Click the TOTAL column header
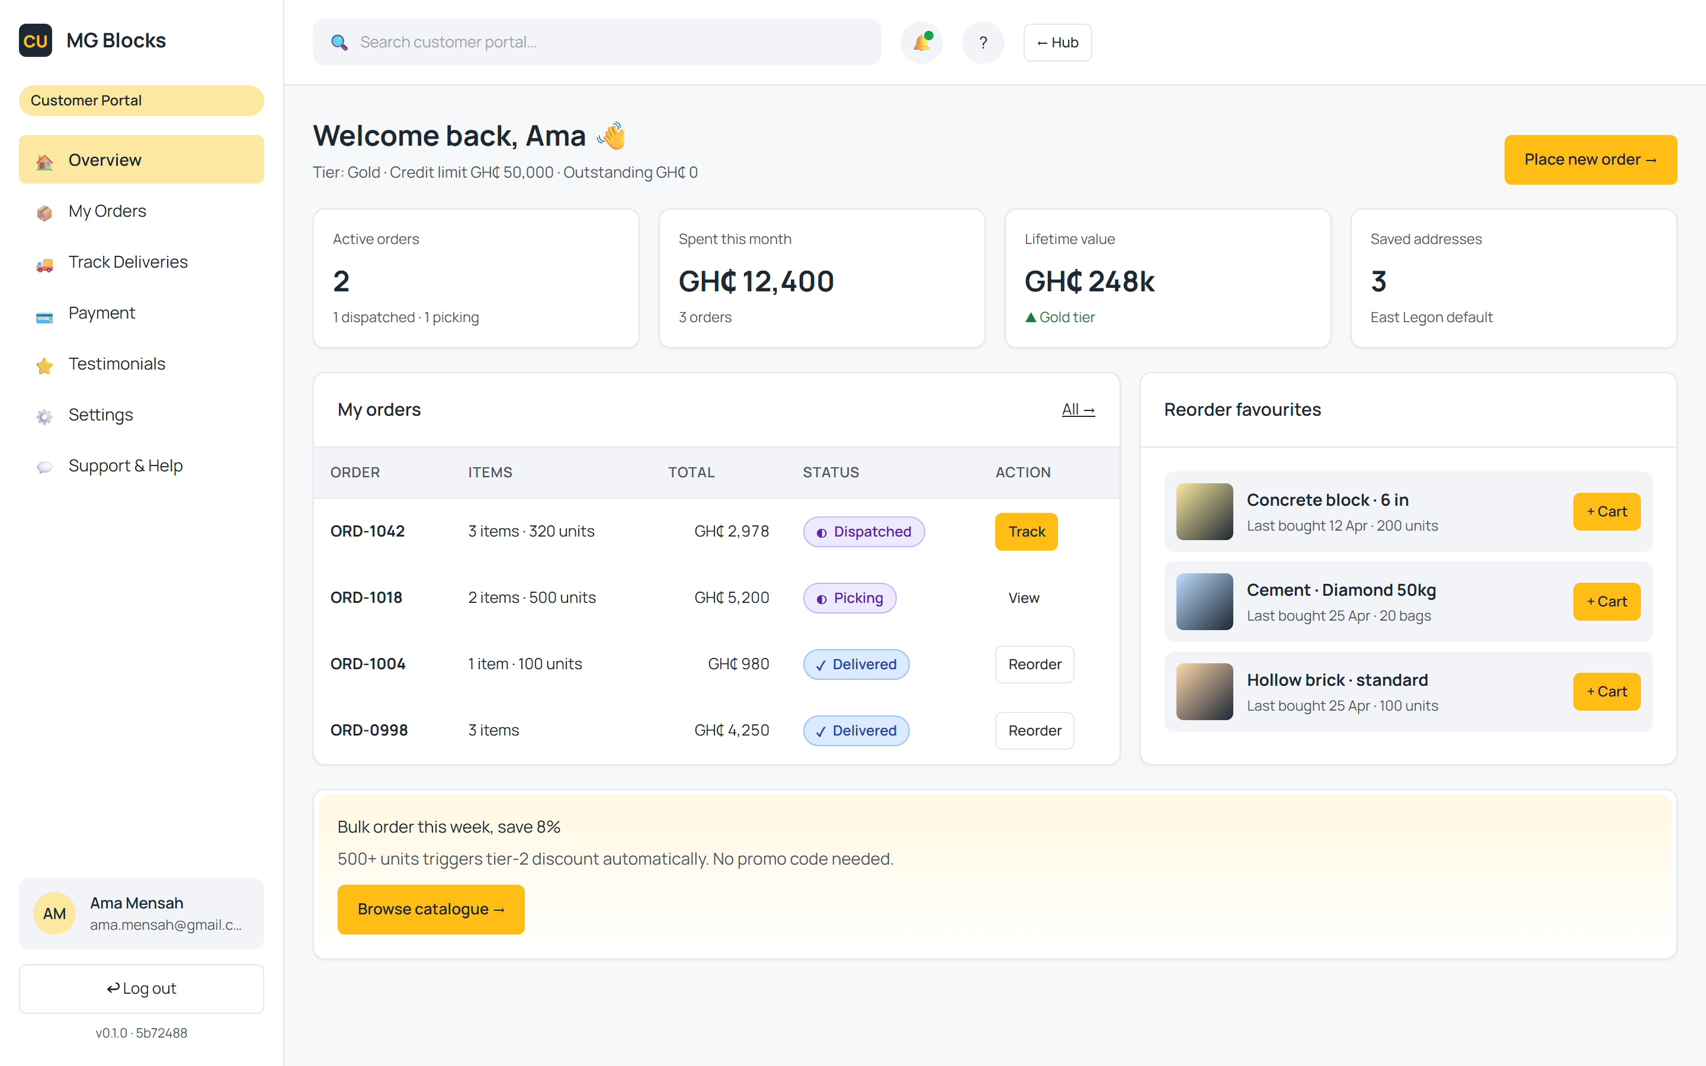 pos(691,473)
